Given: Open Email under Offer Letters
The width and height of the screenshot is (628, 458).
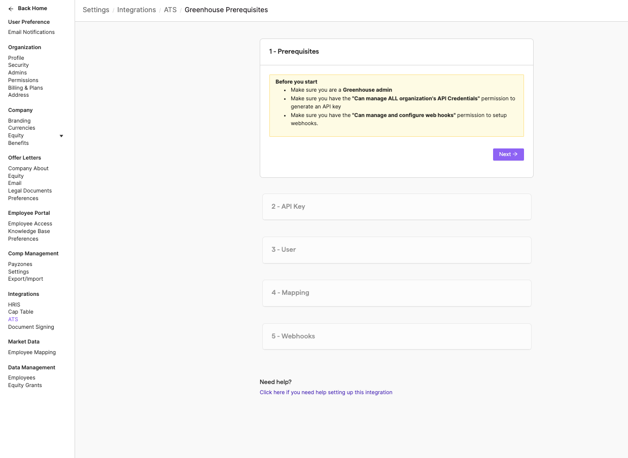Looking at the screenshot, I should 15,183.
